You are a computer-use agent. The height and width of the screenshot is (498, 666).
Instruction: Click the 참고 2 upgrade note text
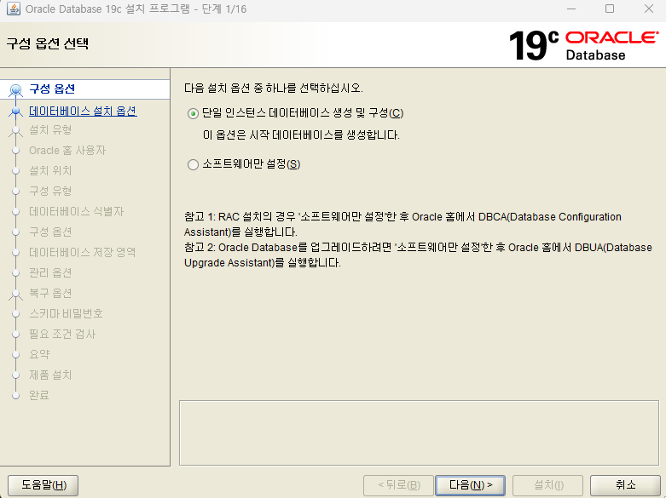coord(418,255)
